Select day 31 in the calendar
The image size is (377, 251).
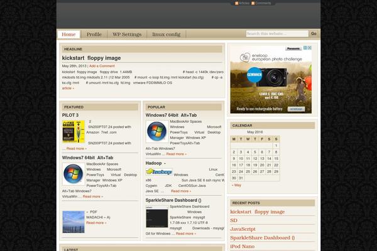[241, 178]
